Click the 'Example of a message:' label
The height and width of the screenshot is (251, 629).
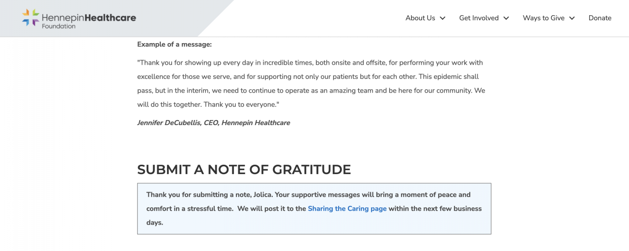pyautogui.click(x=174, y=44)
